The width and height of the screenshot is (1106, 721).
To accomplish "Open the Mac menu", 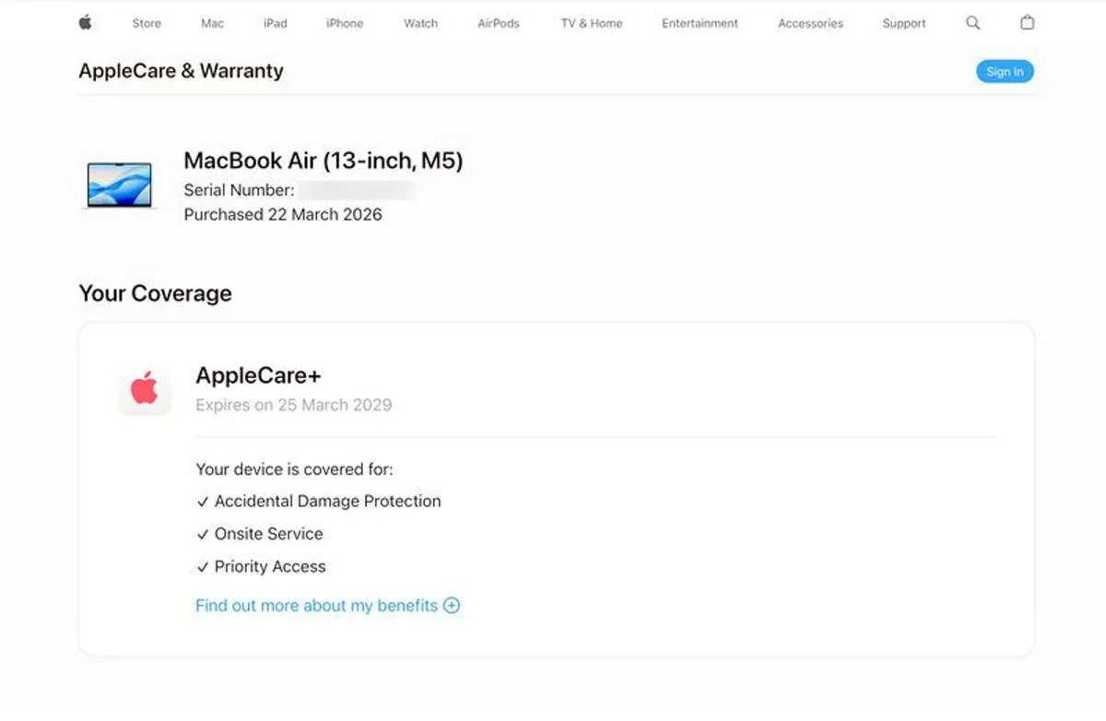I will pos(212,23).
